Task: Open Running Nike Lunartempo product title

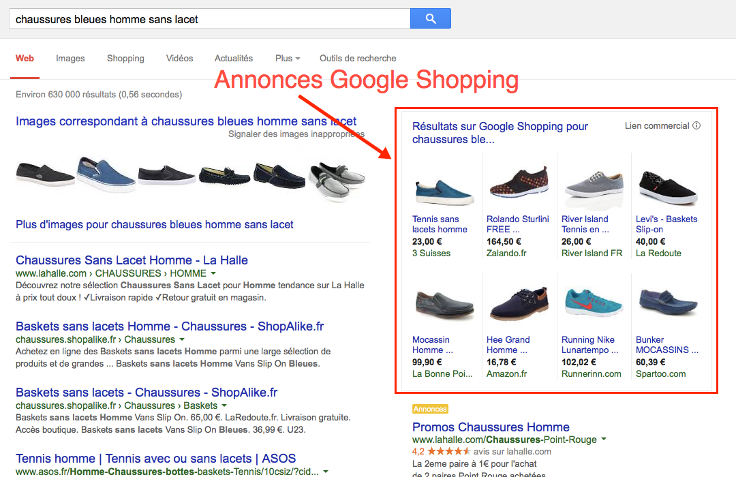Action: (x=589, y=345)
